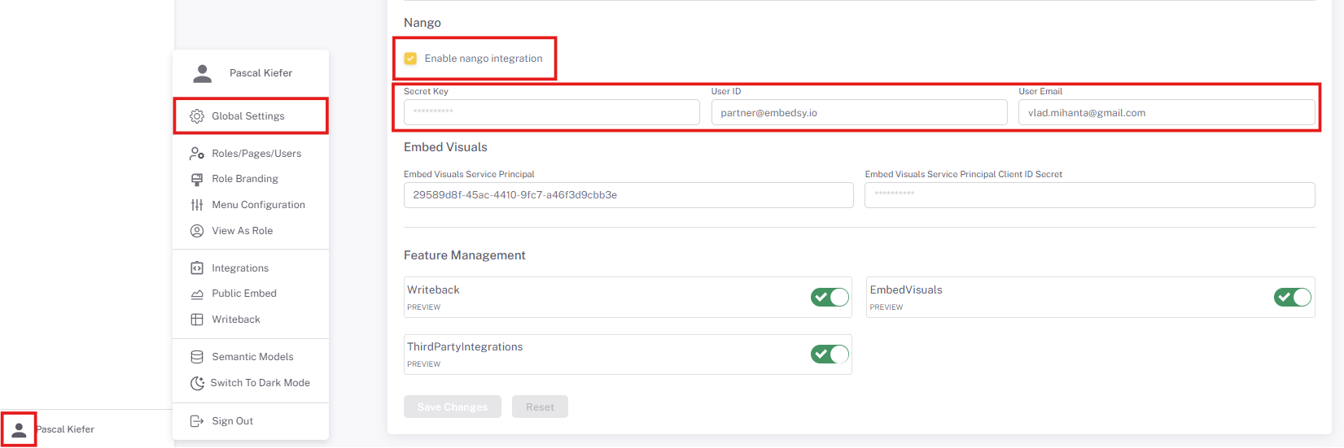
Task: Click the Menu Configuration sliders icon
Action: tap(197, 205)
